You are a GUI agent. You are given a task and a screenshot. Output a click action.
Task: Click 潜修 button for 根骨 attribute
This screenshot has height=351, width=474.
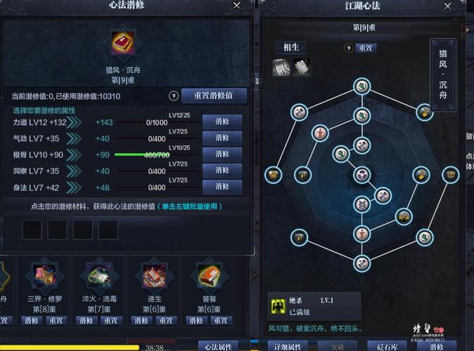click(x=222, y=154)
